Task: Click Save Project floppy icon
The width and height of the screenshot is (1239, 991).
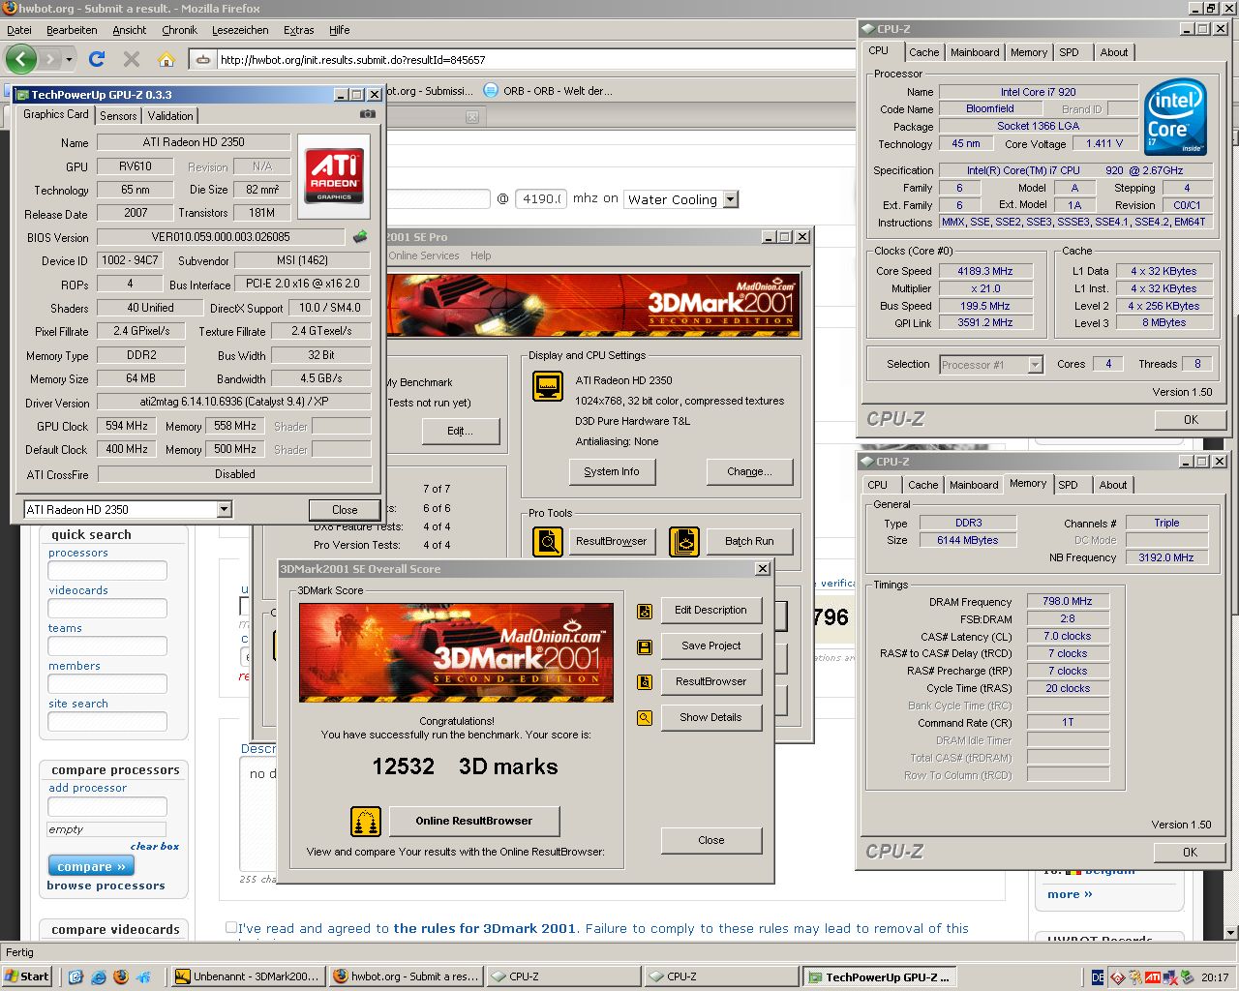Action: coord(645,646)
